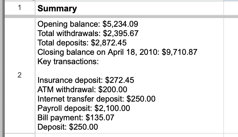Click the Opening balance $5,234.09 line
238x137 pixels.
point(88,24)
